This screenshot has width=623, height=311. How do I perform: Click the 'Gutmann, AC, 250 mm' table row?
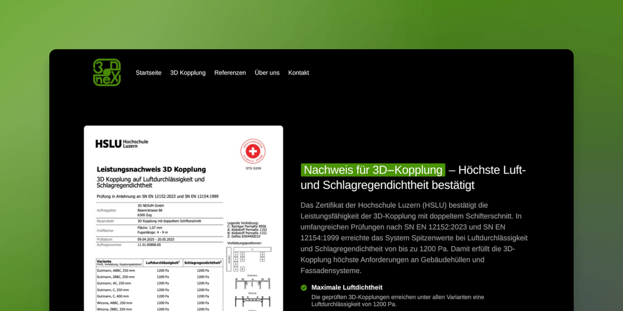(x=159, y=284)
